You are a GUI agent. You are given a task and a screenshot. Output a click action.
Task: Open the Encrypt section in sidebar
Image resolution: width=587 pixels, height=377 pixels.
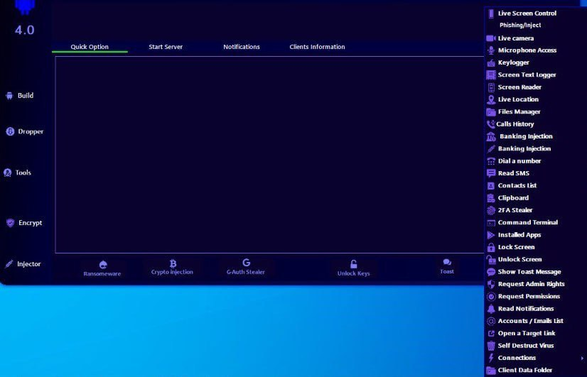click(24, 223)
